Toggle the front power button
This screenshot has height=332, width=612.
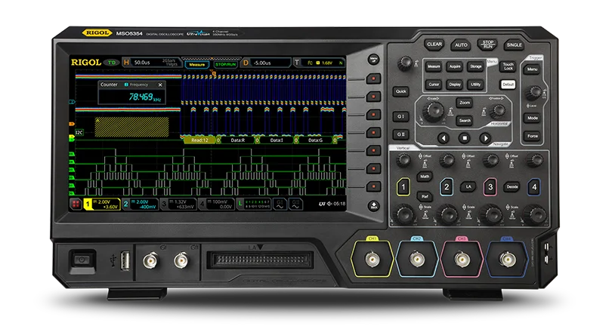82,260
